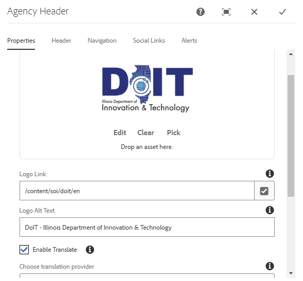Switch to the Properties tab
303x281 pixels.
coord(21,41)
